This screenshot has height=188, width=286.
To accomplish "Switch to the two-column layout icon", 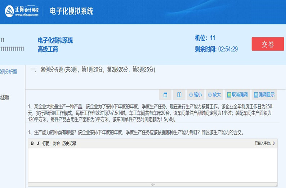I will point(179,95).
